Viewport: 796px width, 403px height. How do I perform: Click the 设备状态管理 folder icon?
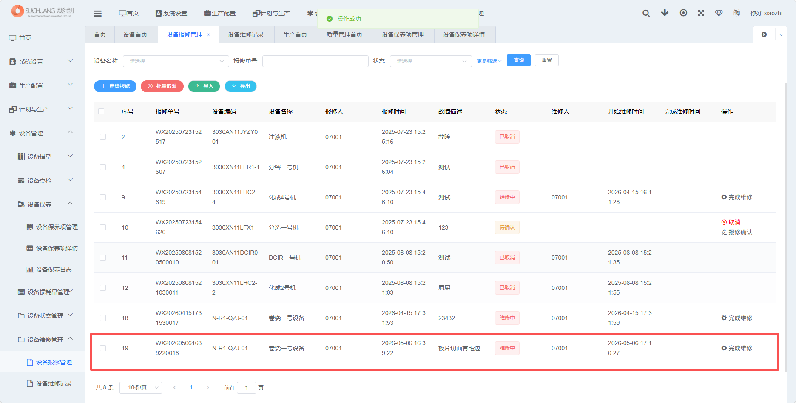[21, 316]
